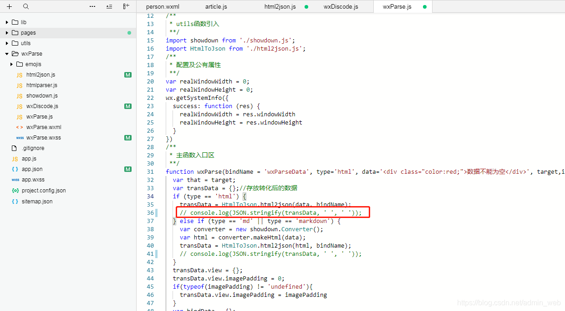Click the utils folder icon
Image resolution: width=565 pixels, height=311 pixels.
pos(15,43)
